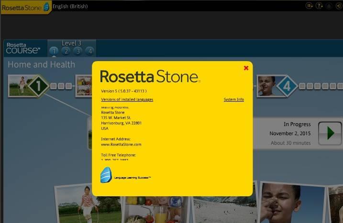Open the System Info link
Viewport: 343px width, 223px height.
click(x=233, y=99)
